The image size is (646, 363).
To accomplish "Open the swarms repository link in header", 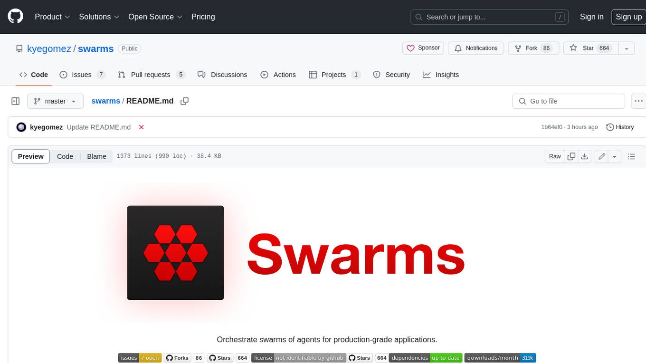I will coord(95,48).
